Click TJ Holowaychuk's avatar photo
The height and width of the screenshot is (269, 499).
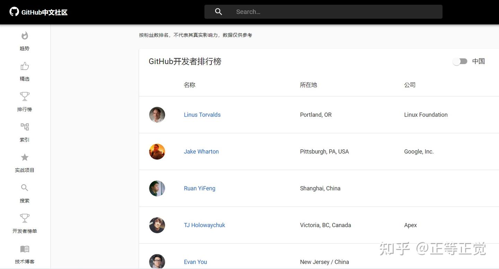pyautogui.click(x=157, y=225)
